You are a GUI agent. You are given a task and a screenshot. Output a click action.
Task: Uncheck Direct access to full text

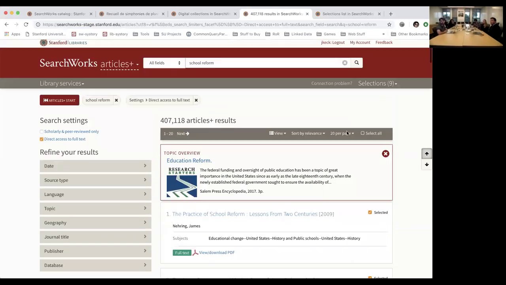(x=42, y=139)
